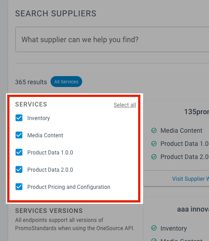209x241 pixels.
Task: Toggle Product Data 2.0.0 checkbox
Action: (19, 169)
